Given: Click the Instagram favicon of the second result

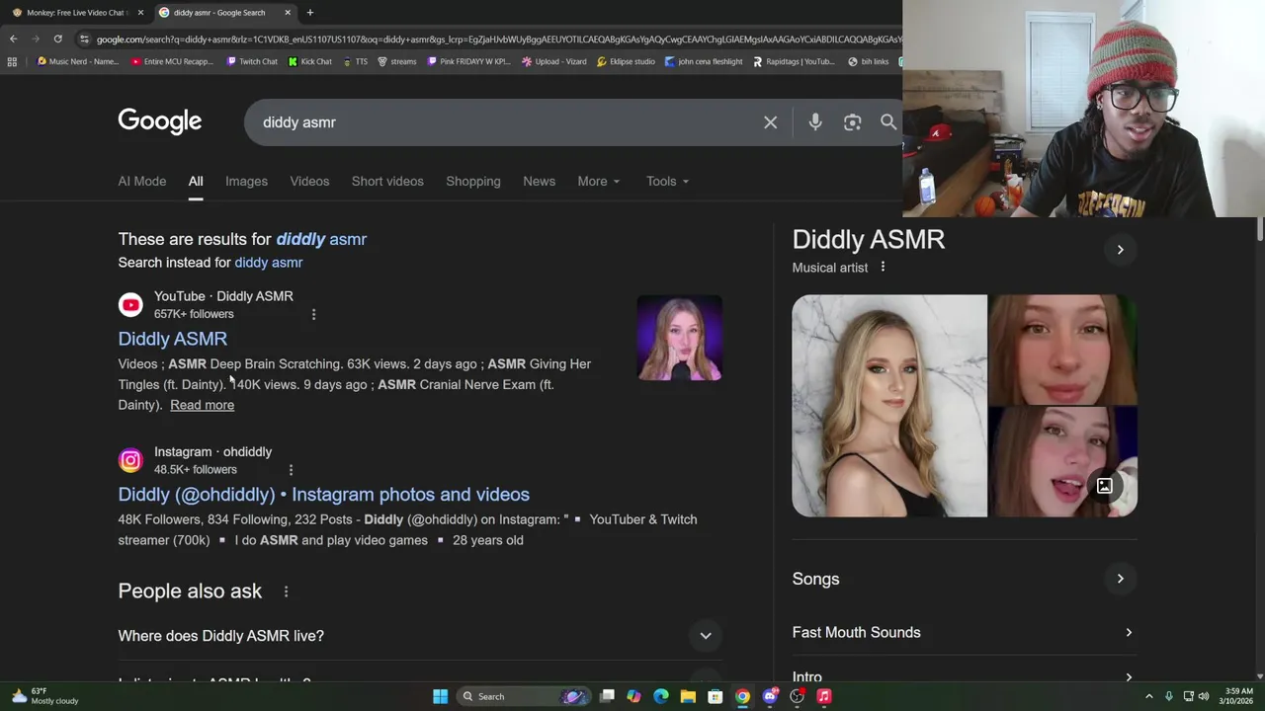Looking at the screenshot, I should click(x=130, y=460).
